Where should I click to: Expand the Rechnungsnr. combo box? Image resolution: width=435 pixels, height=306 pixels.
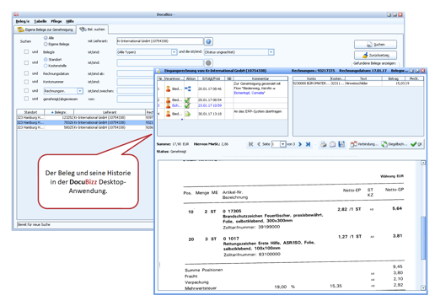pos(80,91)
